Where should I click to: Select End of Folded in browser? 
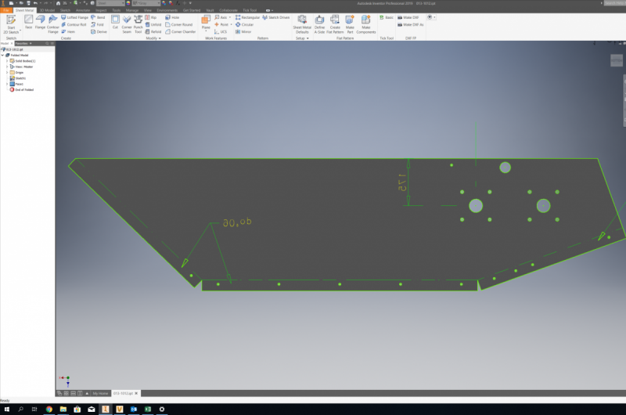click(22, 90)
